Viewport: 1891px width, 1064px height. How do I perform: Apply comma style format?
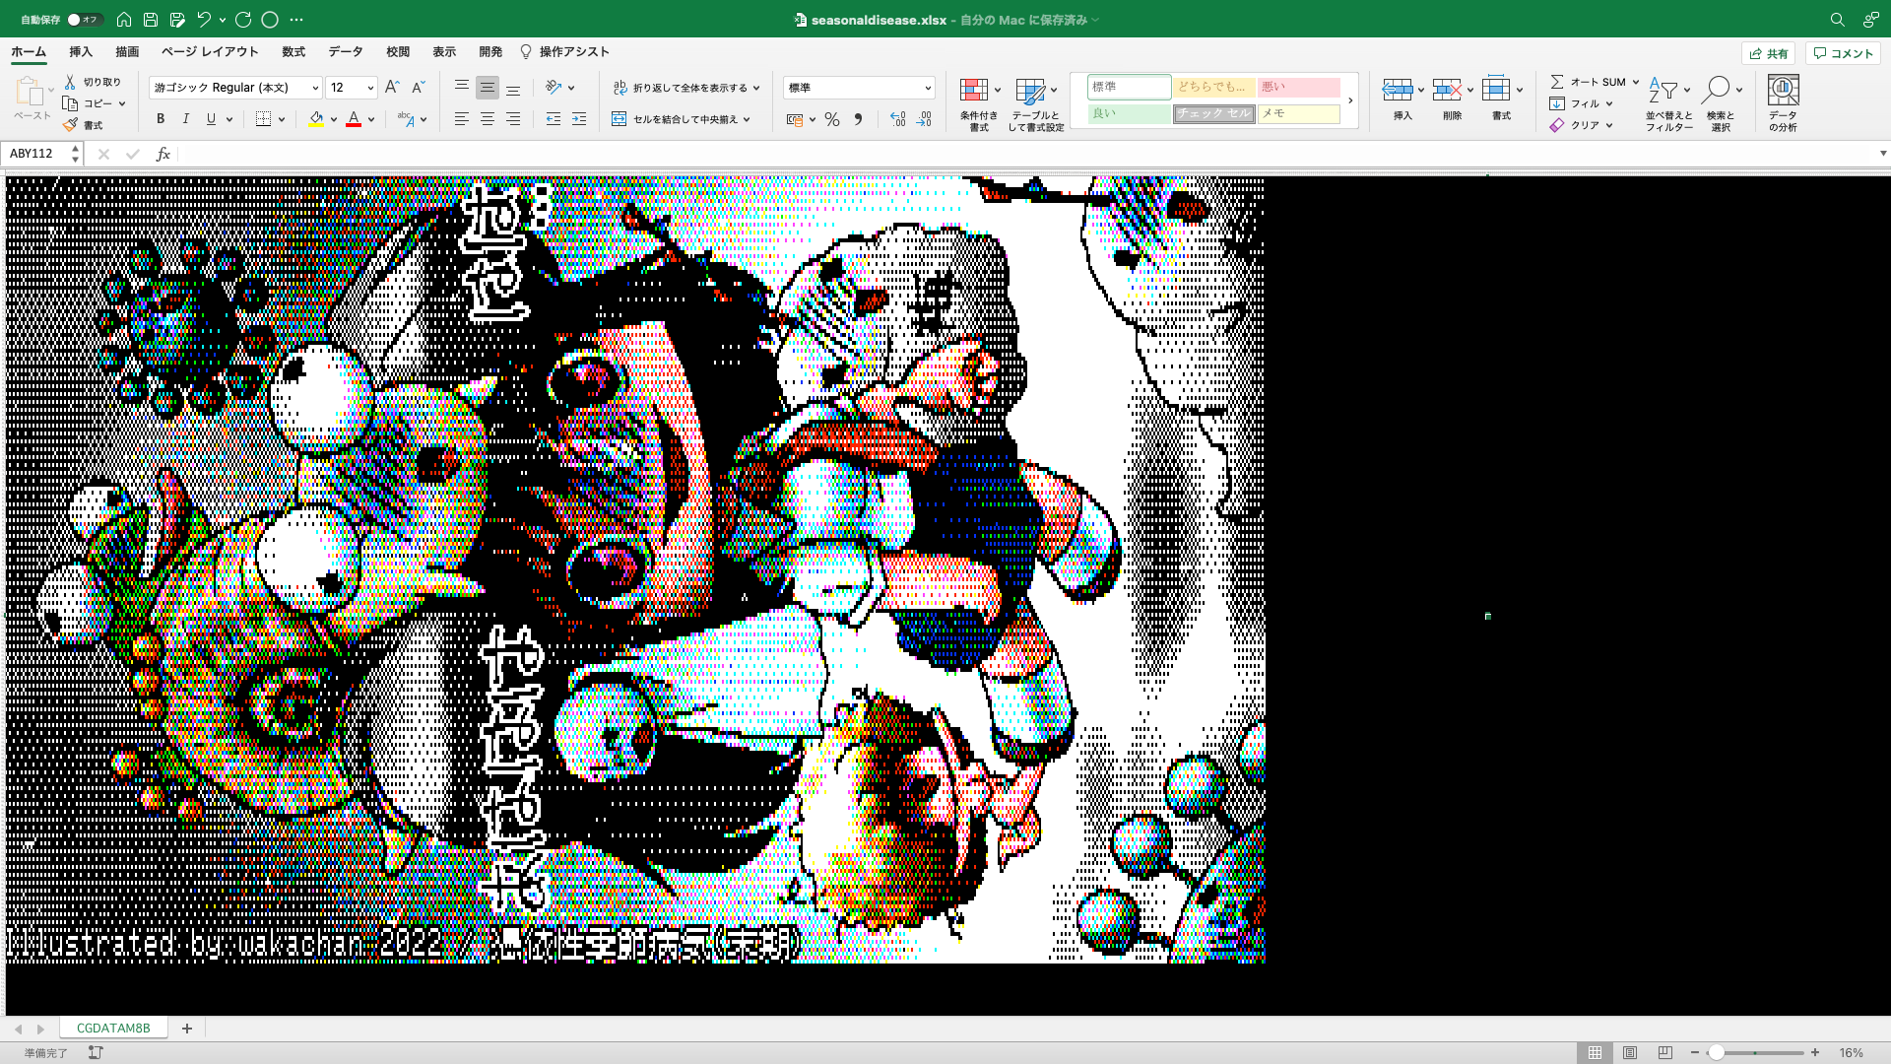click(858, 119)
